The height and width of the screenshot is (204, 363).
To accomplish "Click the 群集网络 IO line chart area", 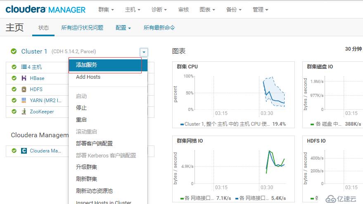I will pyautogui.click(x=240, y=167).
